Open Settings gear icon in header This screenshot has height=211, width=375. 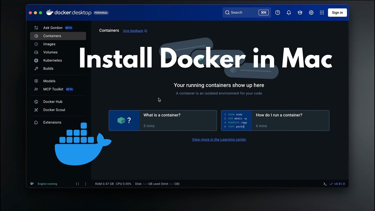(x=311, y=13)
